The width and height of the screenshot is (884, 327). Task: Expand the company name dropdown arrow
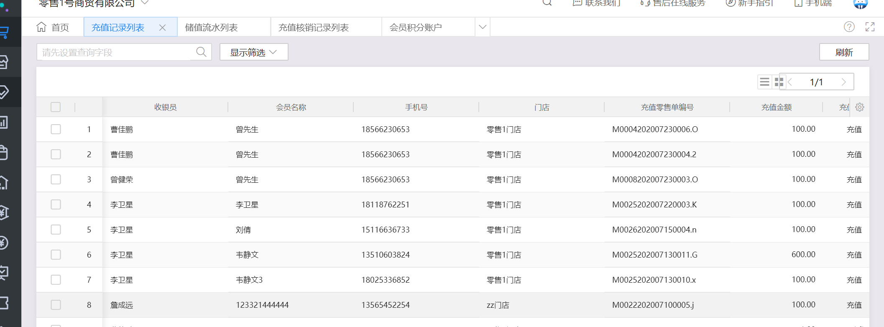pos(145,3)
